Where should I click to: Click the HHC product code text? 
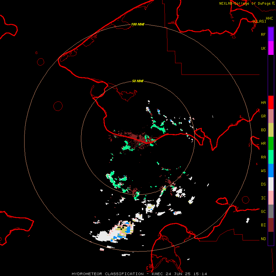tap(269, 18)
